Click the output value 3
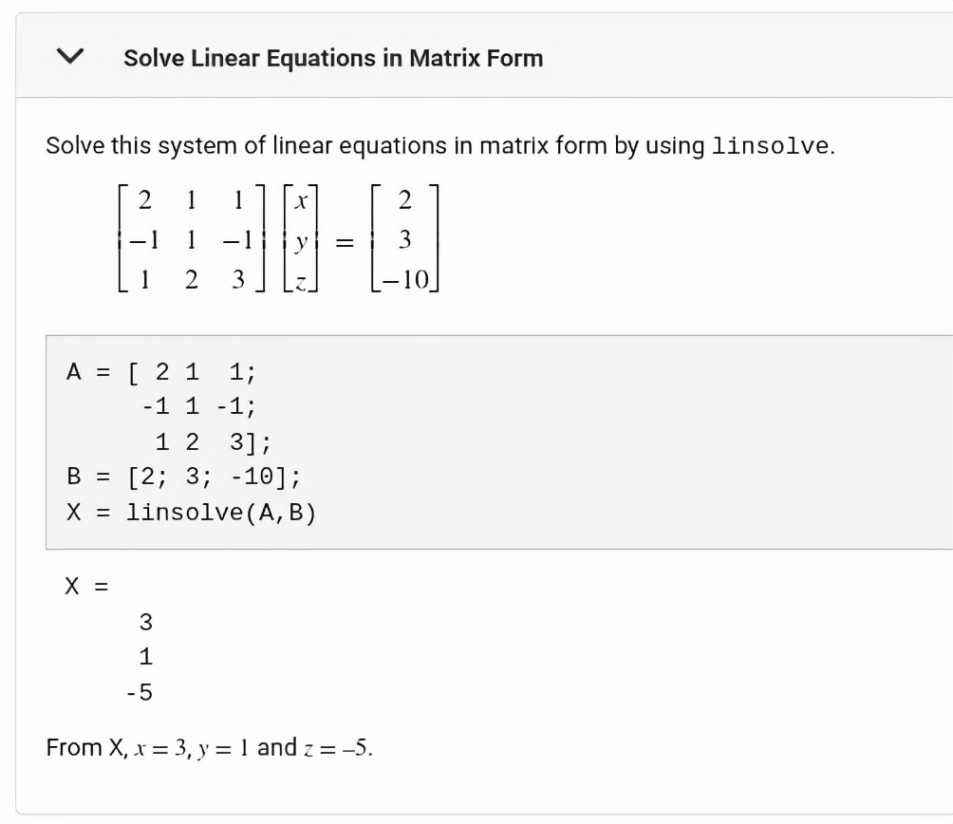This screenshot has height=824, width=953. 146,622
